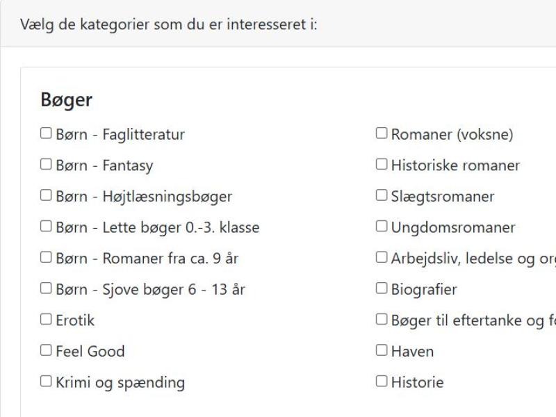The width and height of the screenshot is (556, 417).
Task: Enable the Feel Good checkbox
Action: [x=46, y=350]
